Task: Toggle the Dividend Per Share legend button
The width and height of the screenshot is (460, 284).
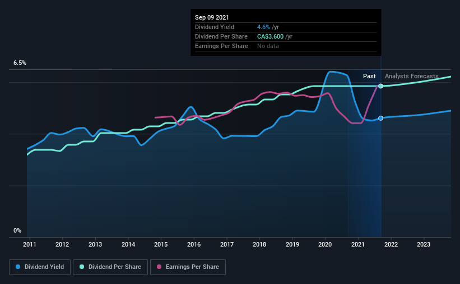Action: 110,267
